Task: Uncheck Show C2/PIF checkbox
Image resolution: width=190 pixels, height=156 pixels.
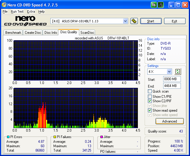Action: point(150,101)
